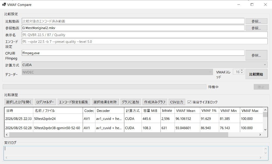272x164 pixels.
Task: Click the Codec column header
Action: click(89, 111)
